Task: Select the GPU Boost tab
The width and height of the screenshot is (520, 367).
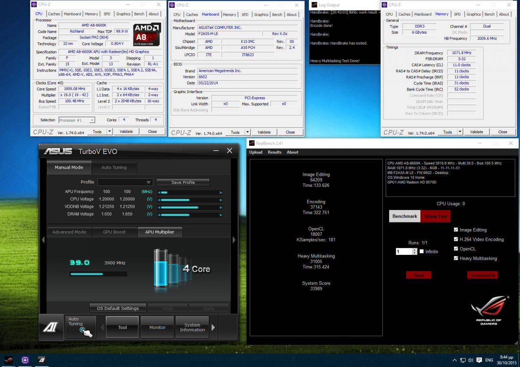Action: (x=114, y=232)
